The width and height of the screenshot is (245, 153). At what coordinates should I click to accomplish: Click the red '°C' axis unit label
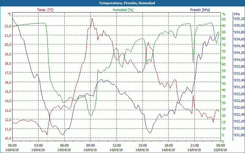click(9, 14)
